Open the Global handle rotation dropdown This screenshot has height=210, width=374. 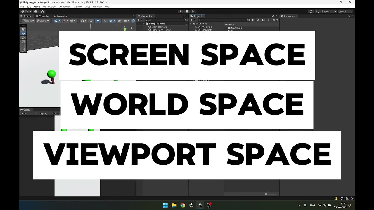click(x=42, y=21)
